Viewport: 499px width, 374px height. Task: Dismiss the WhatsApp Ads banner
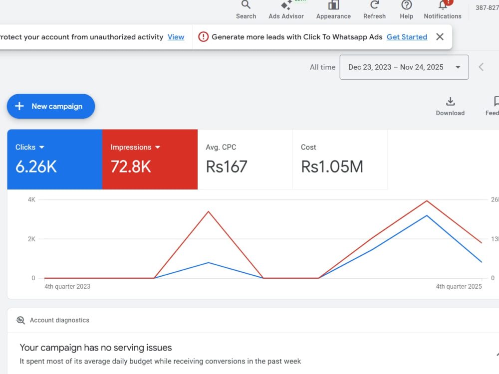pos(440,37)
